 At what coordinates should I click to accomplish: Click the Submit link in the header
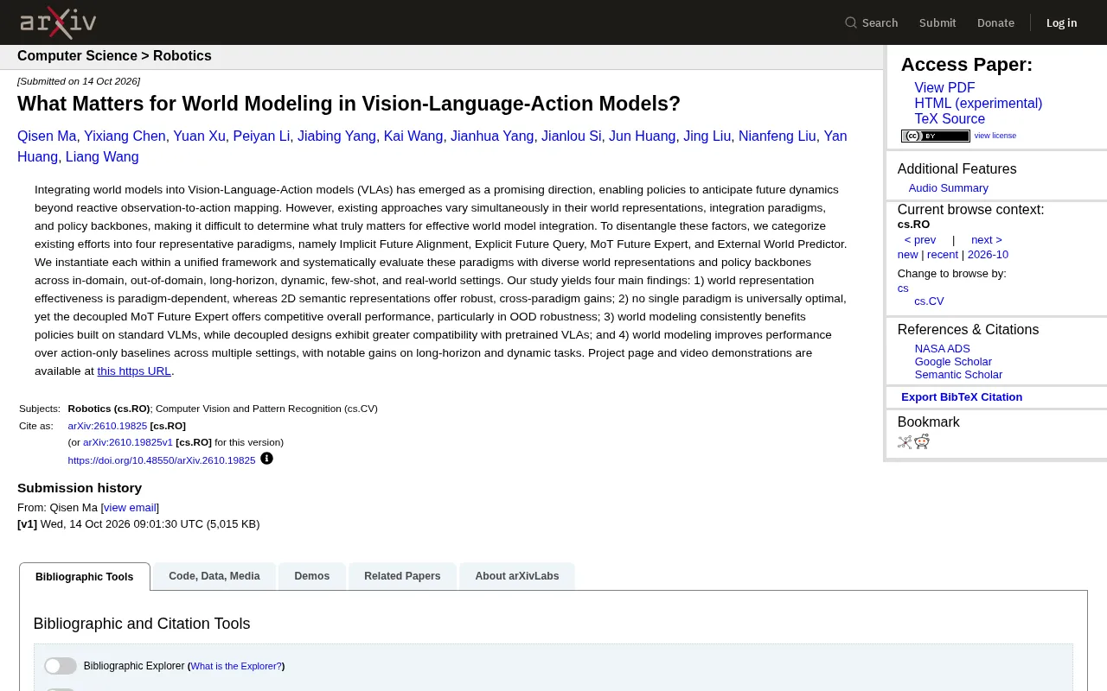937,22
